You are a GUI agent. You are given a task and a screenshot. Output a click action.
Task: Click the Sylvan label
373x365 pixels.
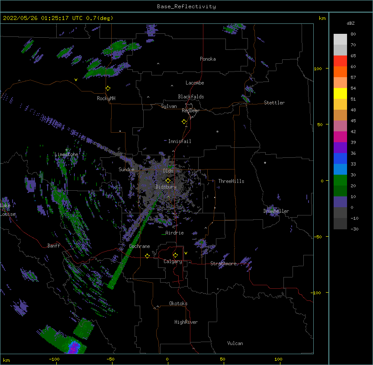tap(169, 106)
